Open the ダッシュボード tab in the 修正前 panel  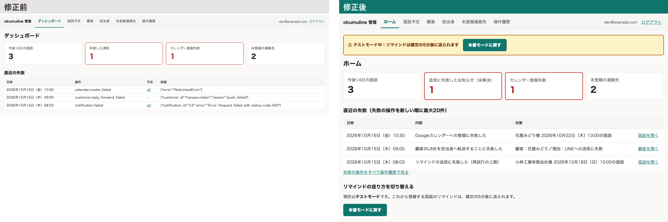pos(49,21)
